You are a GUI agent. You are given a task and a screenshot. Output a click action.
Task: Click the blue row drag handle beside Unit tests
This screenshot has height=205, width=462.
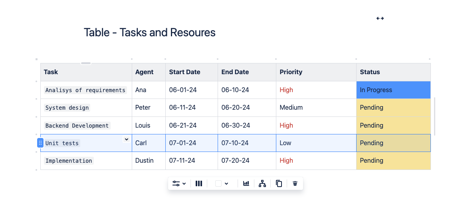tap(40, 143)
